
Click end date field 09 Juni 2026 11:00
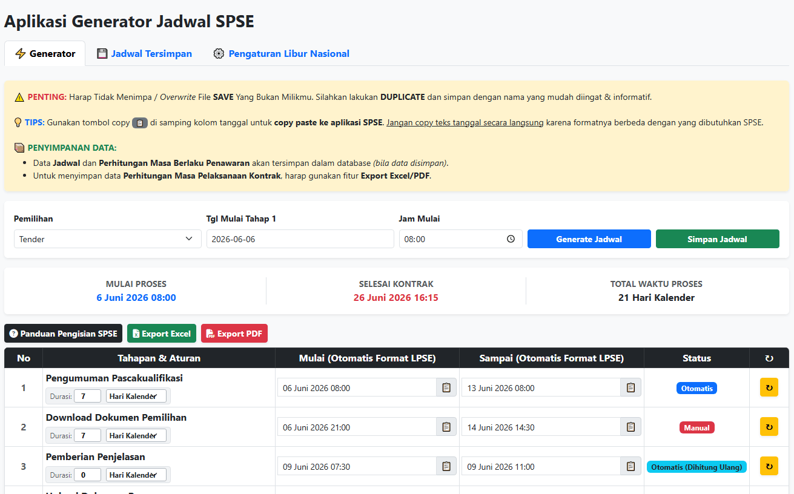click(x=541, y=466)
